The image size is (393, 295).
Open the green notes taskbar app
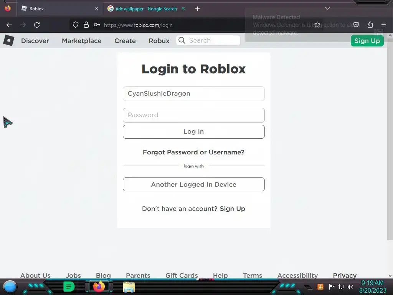tap(69, 287)
